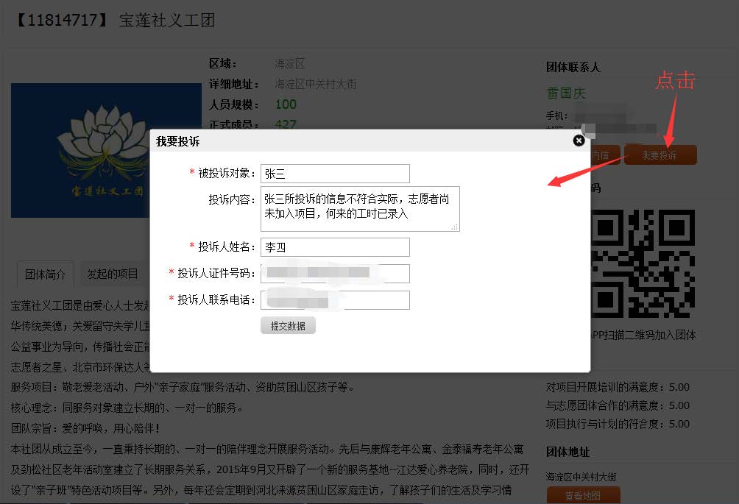Click 与志愿团体合作的满意度 rating text
This screenshot has height=504, width=739.
[618, 405]
